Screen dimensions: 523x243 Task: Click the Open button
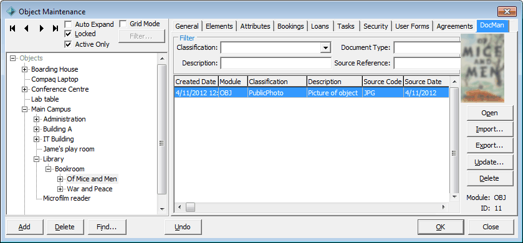click(489, 113)
